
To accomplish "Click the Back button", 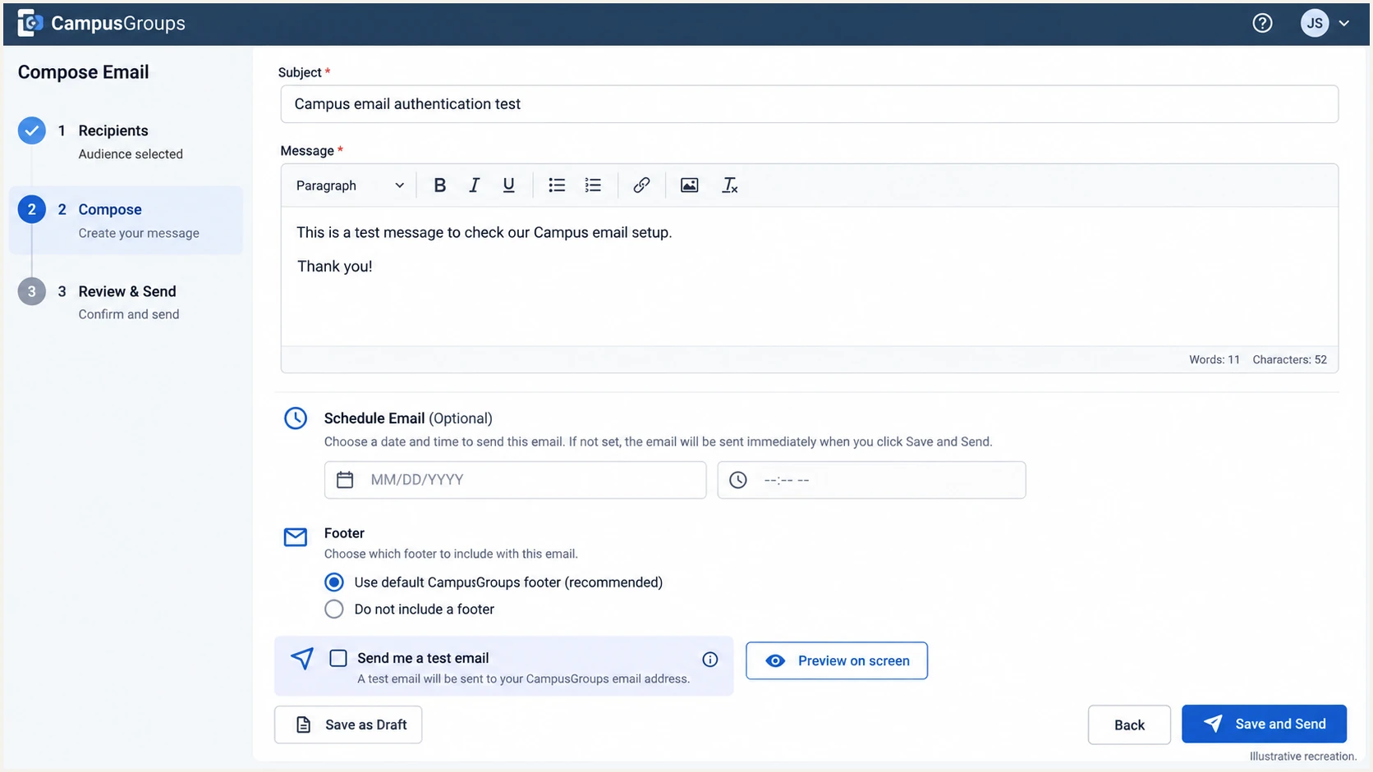I will (x=1129, y=724).
